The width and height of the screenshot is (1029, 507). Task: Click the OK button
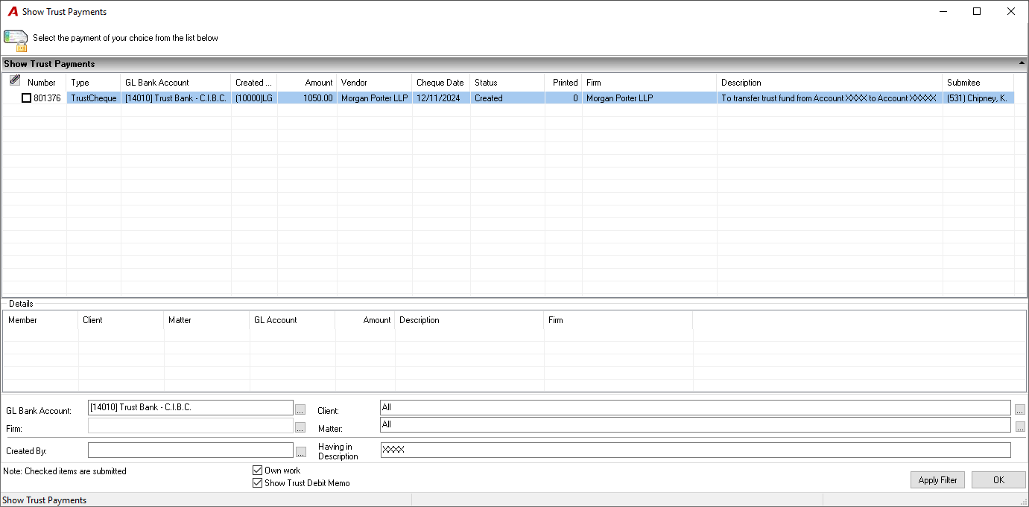[x=998, y=480]
